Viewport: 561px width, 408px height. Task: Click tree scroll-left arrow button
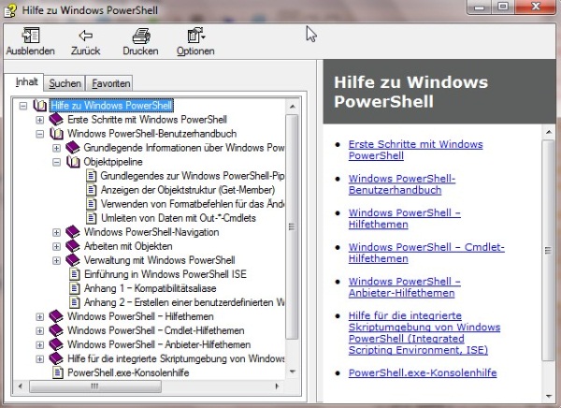[x=21, y=386]
